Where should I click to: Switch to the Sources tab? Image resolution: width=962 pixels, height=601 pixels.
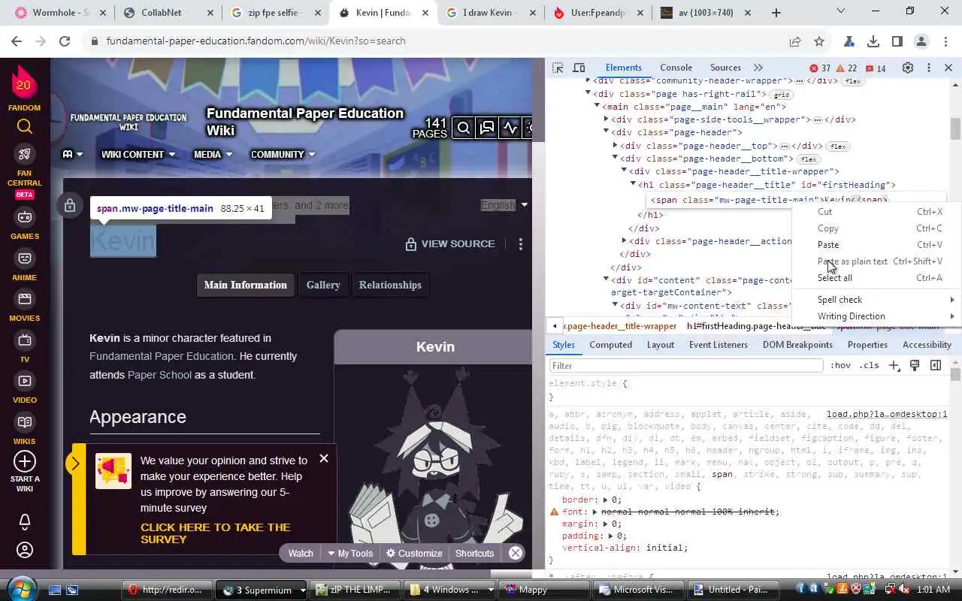(x=725, y=68)
